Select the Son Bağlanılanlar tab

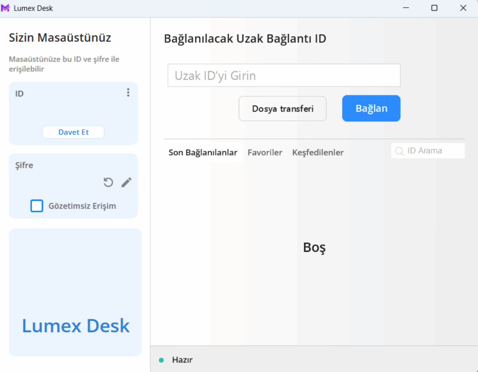point(203,153)
